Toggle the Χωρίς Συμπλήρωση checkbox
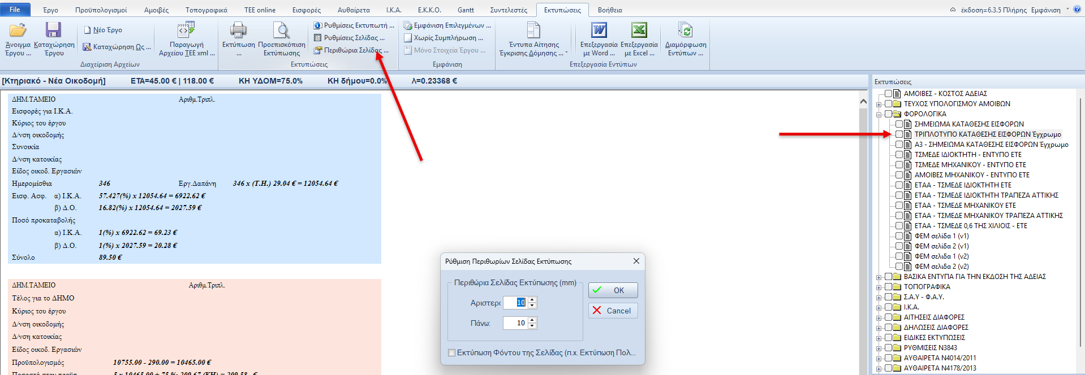This screenshot has height=375, width=1085. (408, 38)
